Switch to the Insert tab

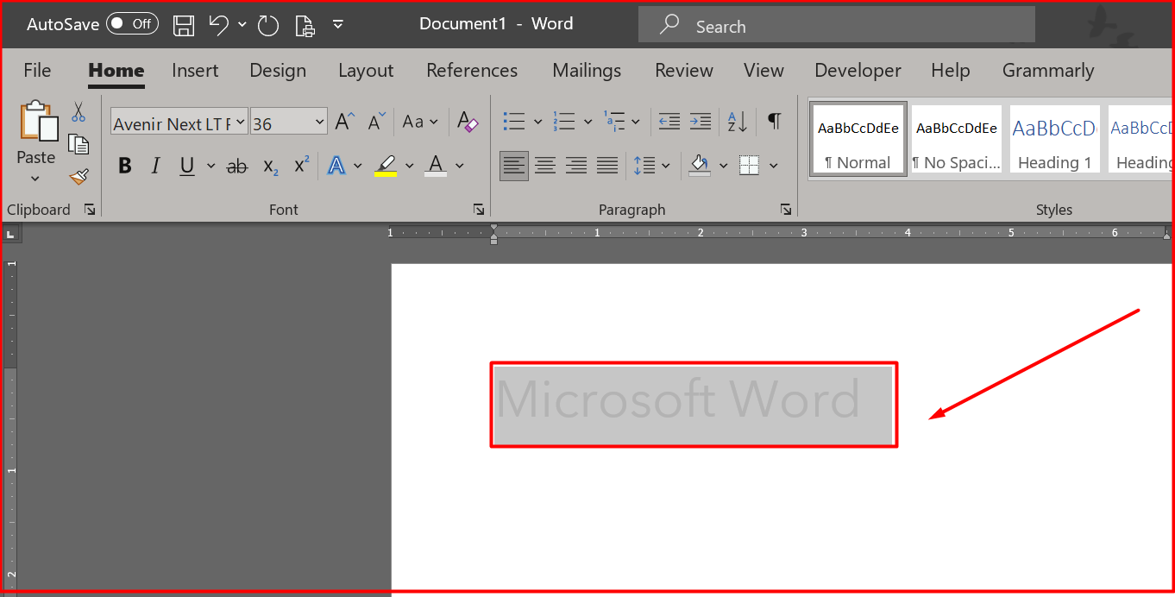click(195, 71)
